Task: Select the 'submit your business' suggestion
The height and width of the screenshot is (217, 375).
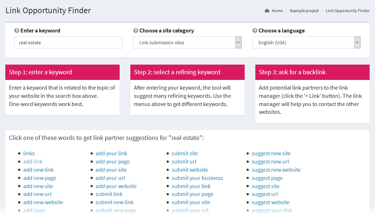Action: pyautogui.click(x=197, y=178)
